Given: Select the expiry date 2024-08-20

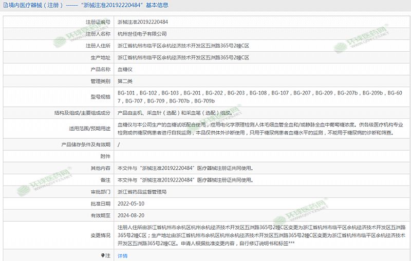Looking at the screenshot, I should coord(130,215).
